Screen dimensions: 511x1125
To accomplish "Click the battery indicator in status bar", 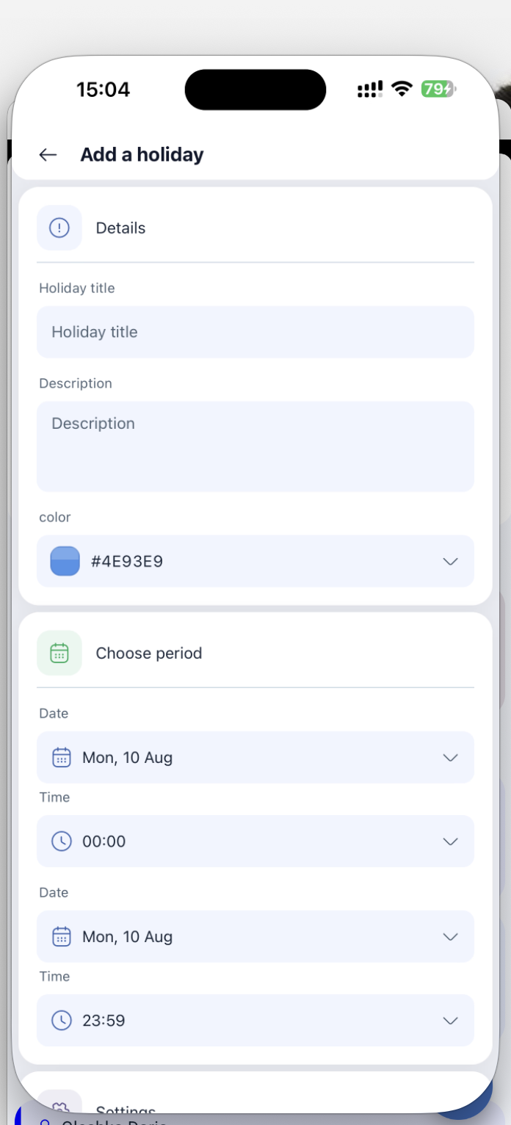I will coord(438,89).
